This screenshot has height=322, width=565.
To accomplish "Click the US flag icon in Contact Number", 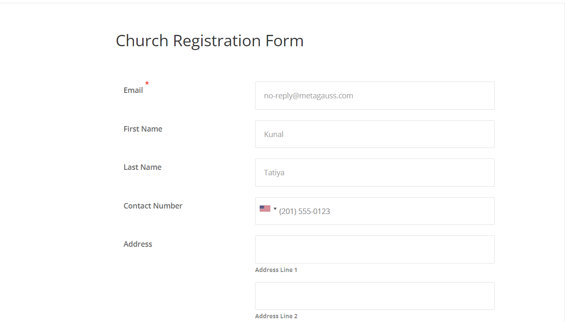I will 265,209.
